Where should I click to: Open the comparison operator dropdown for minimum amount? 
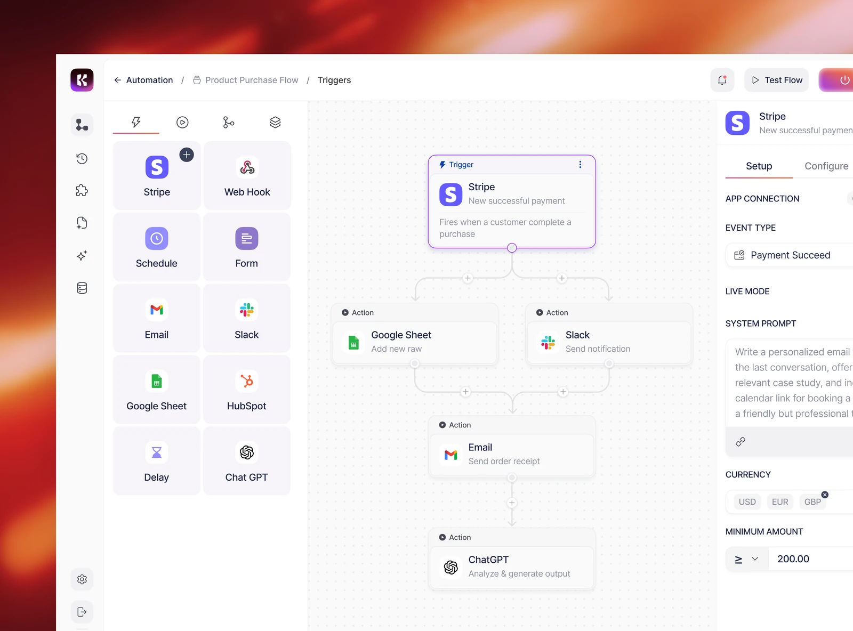click(x=747, y=559)
